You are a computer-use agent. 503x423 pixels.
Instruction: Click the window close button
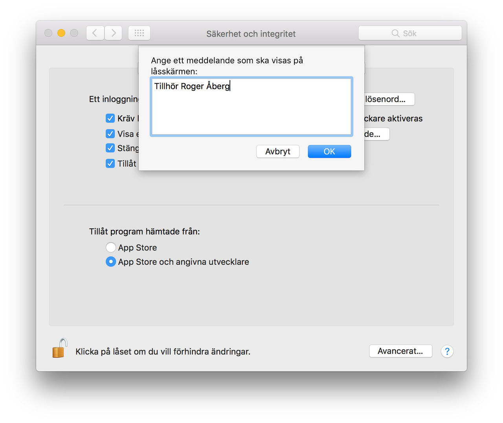pyautogui.click(x=48, y=33)
